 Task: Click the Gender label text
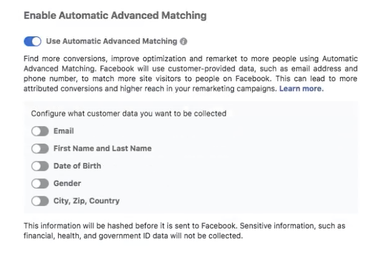tap(67, 183)
